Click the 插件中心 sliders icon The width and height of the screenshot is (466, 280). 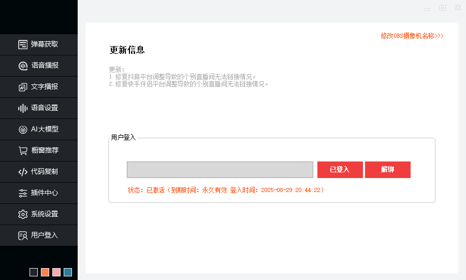tap(23, 193)
